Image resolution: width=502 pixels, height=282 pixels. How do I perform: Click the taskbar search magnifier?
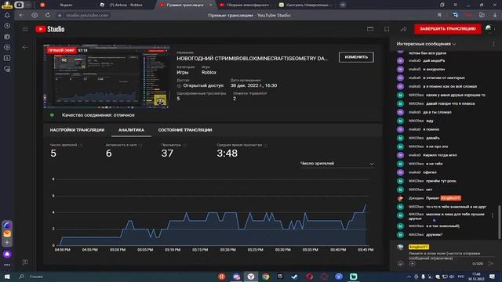coord(21,277)
